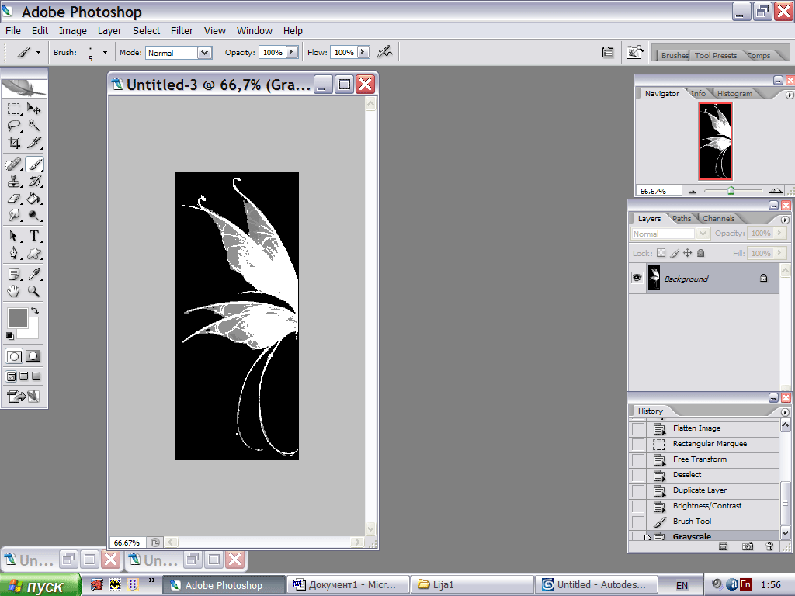Open the Opacity slider arrow in options bar

[x=292, y=52]
